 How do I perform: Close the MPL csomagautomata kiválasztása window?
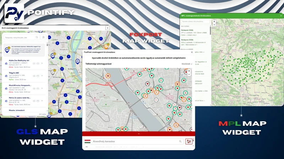tap(281, 16)
